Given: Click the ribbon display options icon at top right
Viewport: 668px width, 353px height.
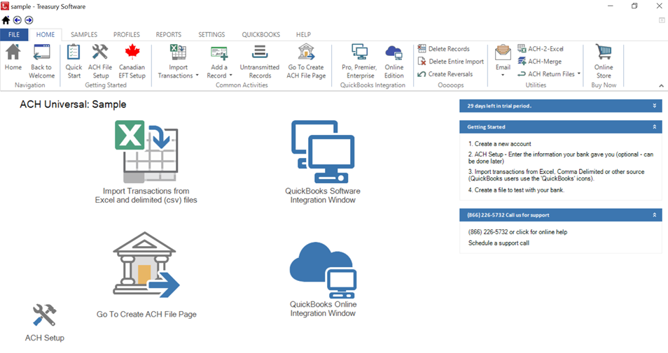Looking at the screenshot, I should pyautogui.click(x=661, y=20).
